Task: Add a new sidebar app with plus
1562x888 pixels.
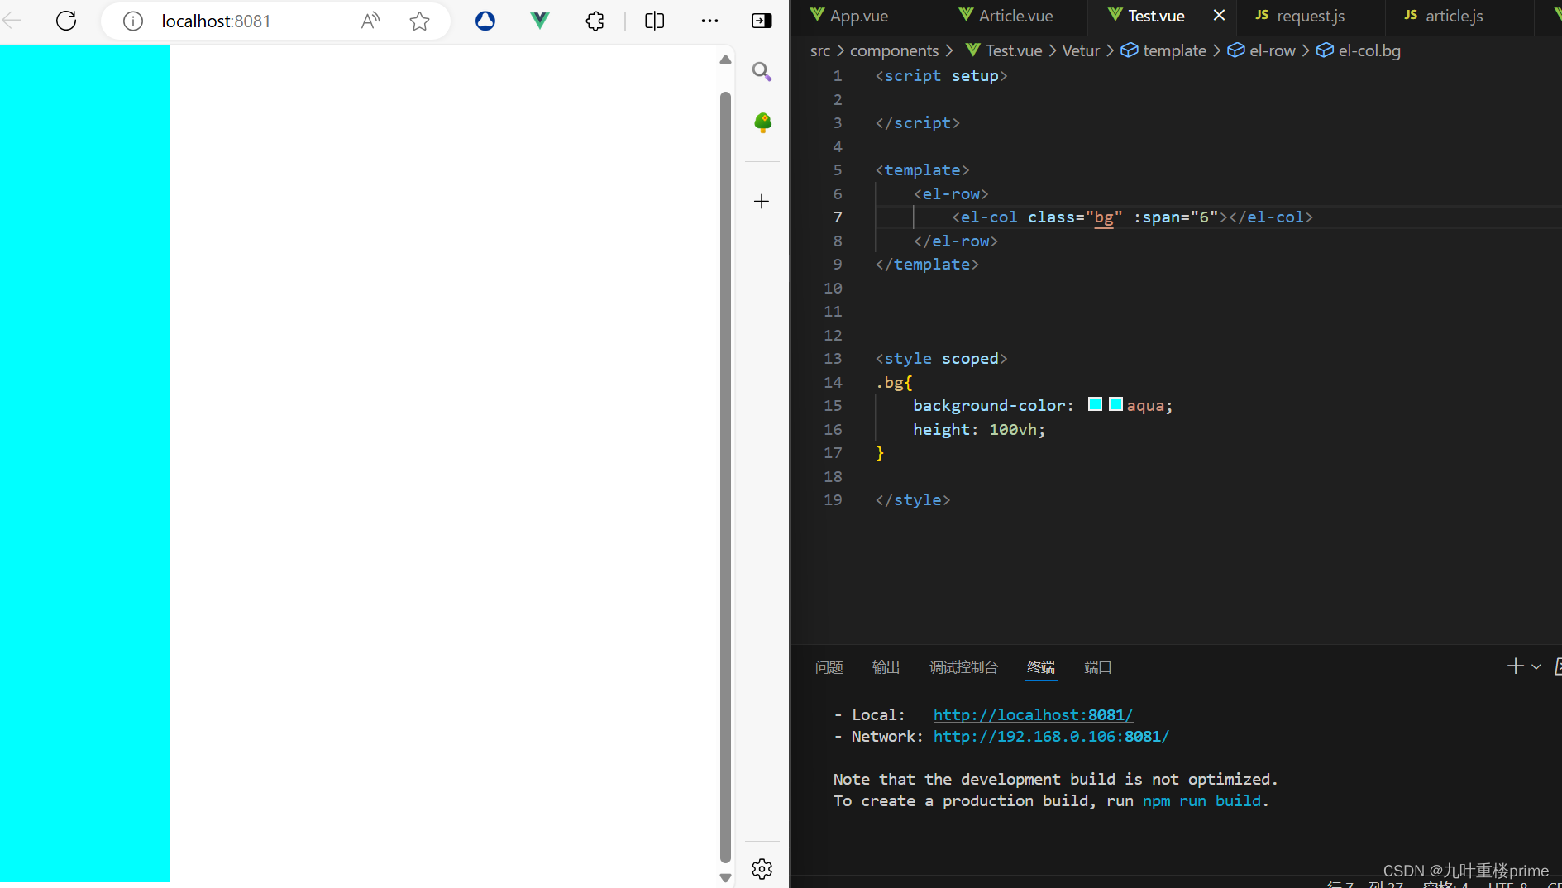Action: (762, 201)
